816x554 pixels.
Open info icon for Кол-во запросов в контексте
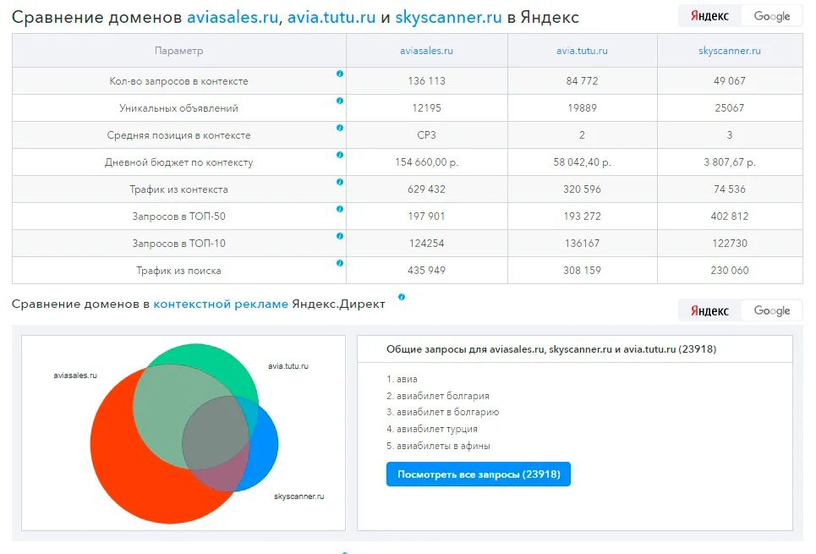340,74
